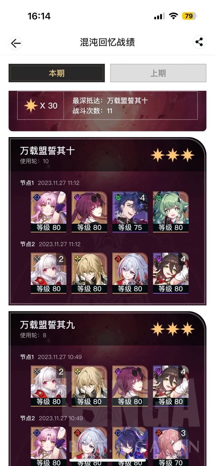Tap the share icon in header
The image size is (215, 466).
(x=199, y=42)
